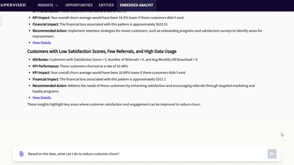Expand the Insights chevron arrow
The width and height of the screenshot is (294, 165).
(x=57, y=5)
